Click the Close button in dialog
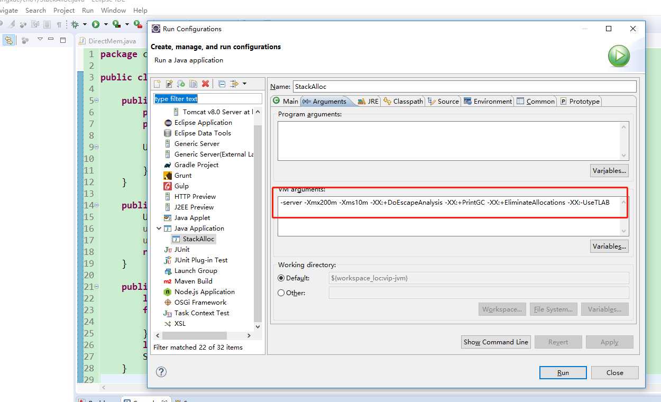This screenshot has width=661, height=402. tap(614, 372)
